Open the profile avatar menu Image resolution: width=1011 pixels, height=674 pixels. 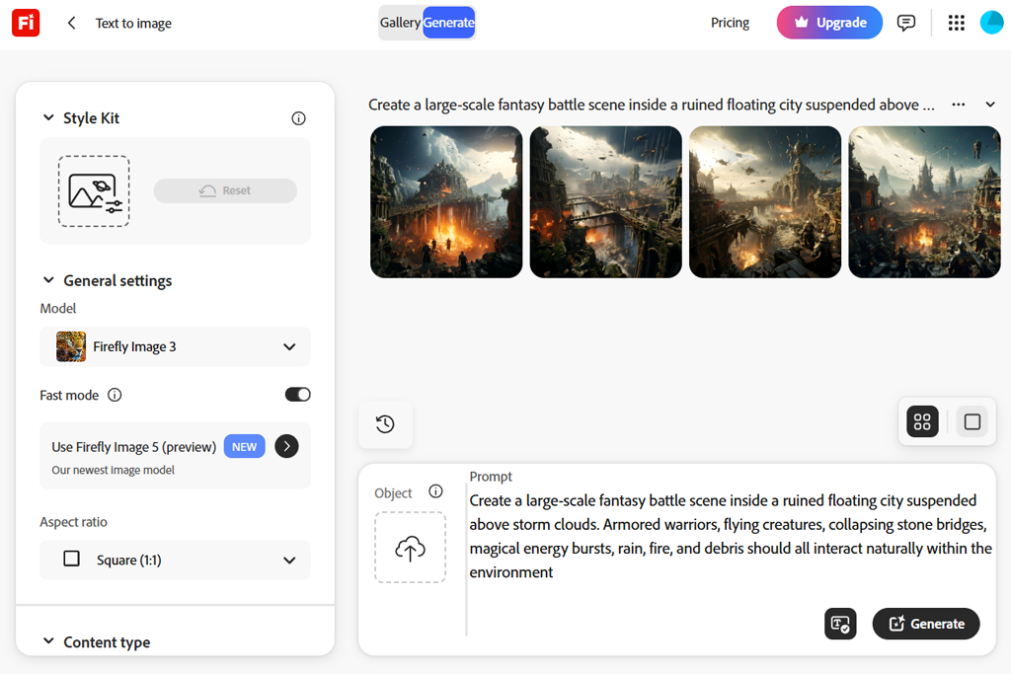[992, 23]
